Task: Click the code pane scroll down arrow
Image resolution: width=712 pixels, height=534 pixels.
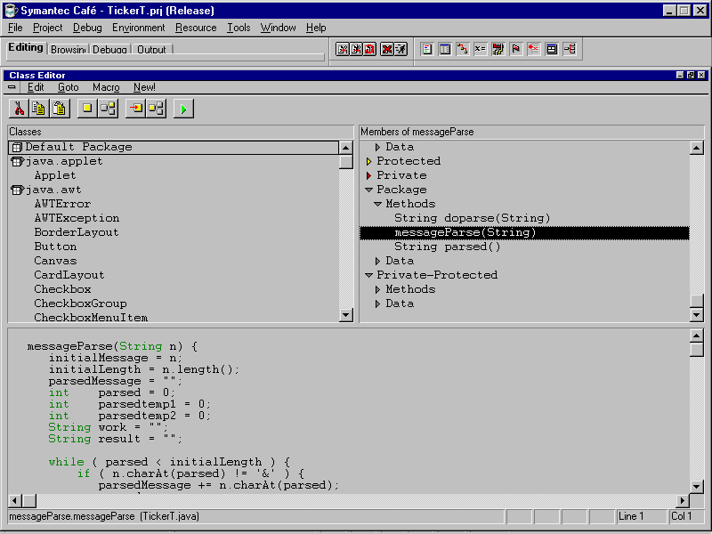Action: pyautogui.click(x=697, y=486)
